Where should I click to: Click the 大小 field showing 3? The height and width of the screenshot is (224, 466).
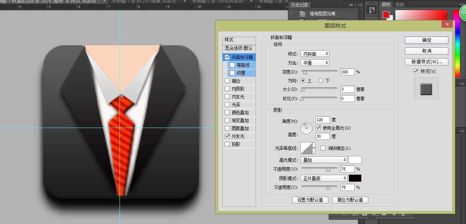pos(347,89)
